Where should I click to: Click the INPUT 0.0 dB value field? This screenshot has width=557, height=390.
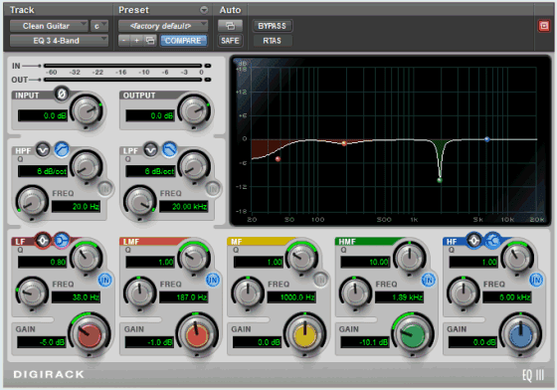pos(43,115)
